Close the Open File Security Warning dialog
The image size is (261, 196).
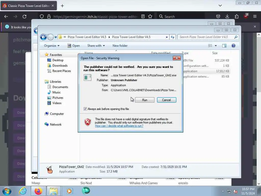pyautogui.click(x=177, y=58)
